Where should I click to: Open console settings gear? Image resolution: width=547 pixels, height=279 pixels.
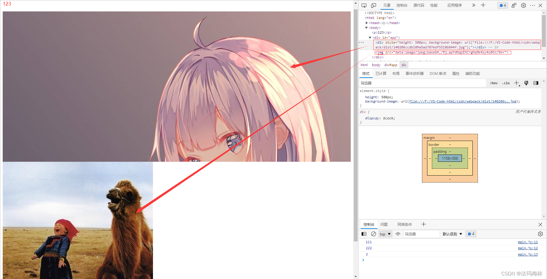click(x=540, y=234)
